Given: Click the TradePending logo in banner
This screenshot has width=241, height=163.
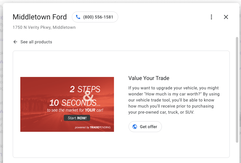Looking at the screenshot, I should [x=100, y=128].
